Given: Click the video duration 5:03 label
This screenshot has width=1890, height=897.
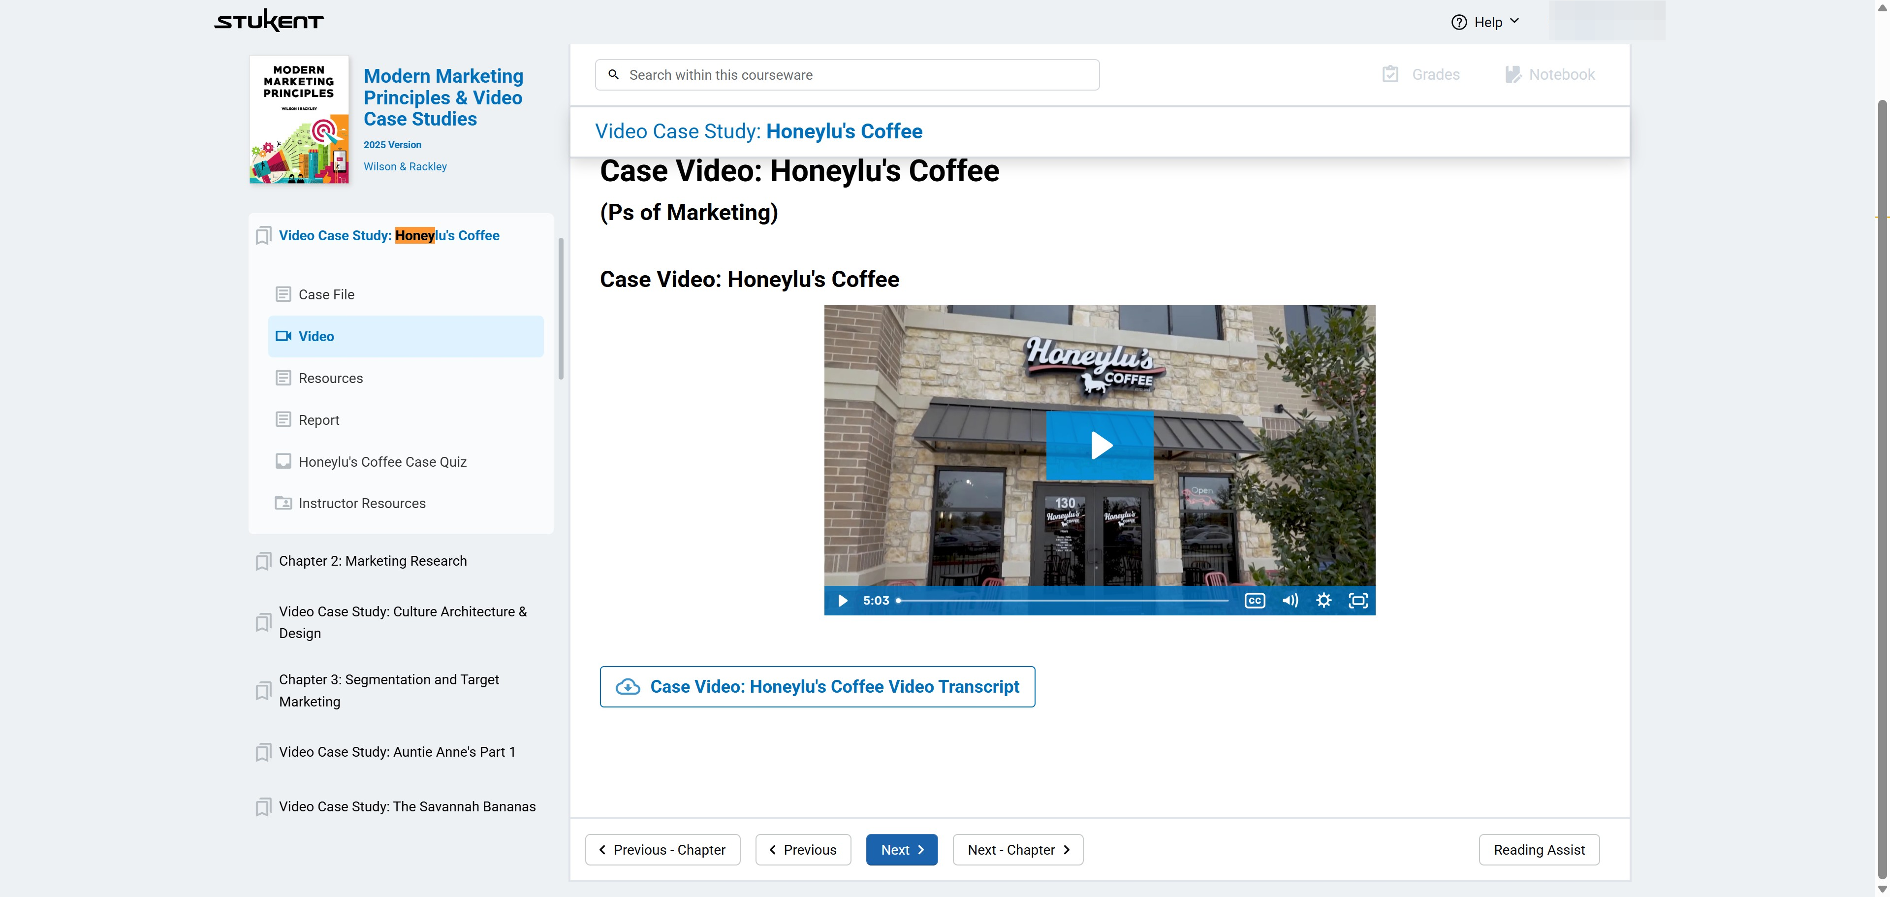Looking at the screenshot, I should (x=876, y=601).
